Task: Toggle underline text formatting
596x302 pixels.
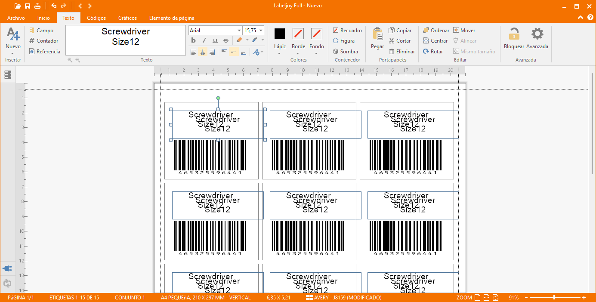Action: click(215, 40)
